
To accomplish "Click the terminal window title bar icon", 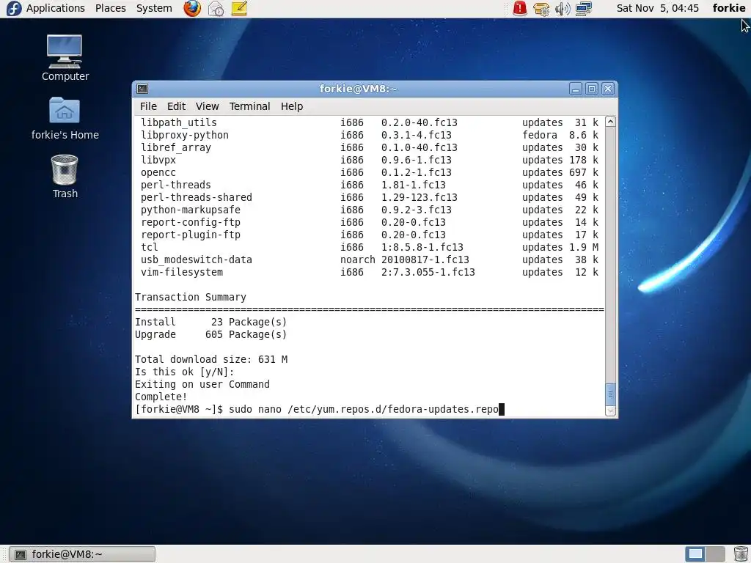I will [142, 89].
